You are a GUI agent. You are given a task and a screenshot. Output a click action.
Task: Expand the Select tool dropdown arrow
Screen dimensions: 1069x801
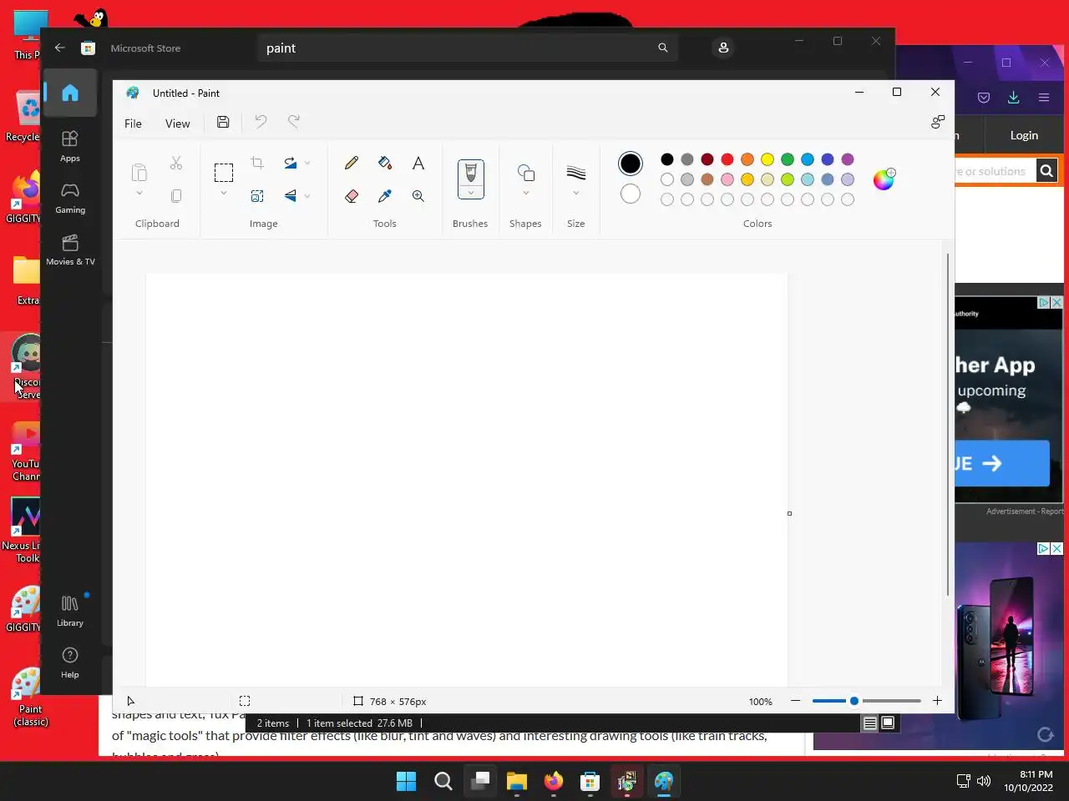224,194
